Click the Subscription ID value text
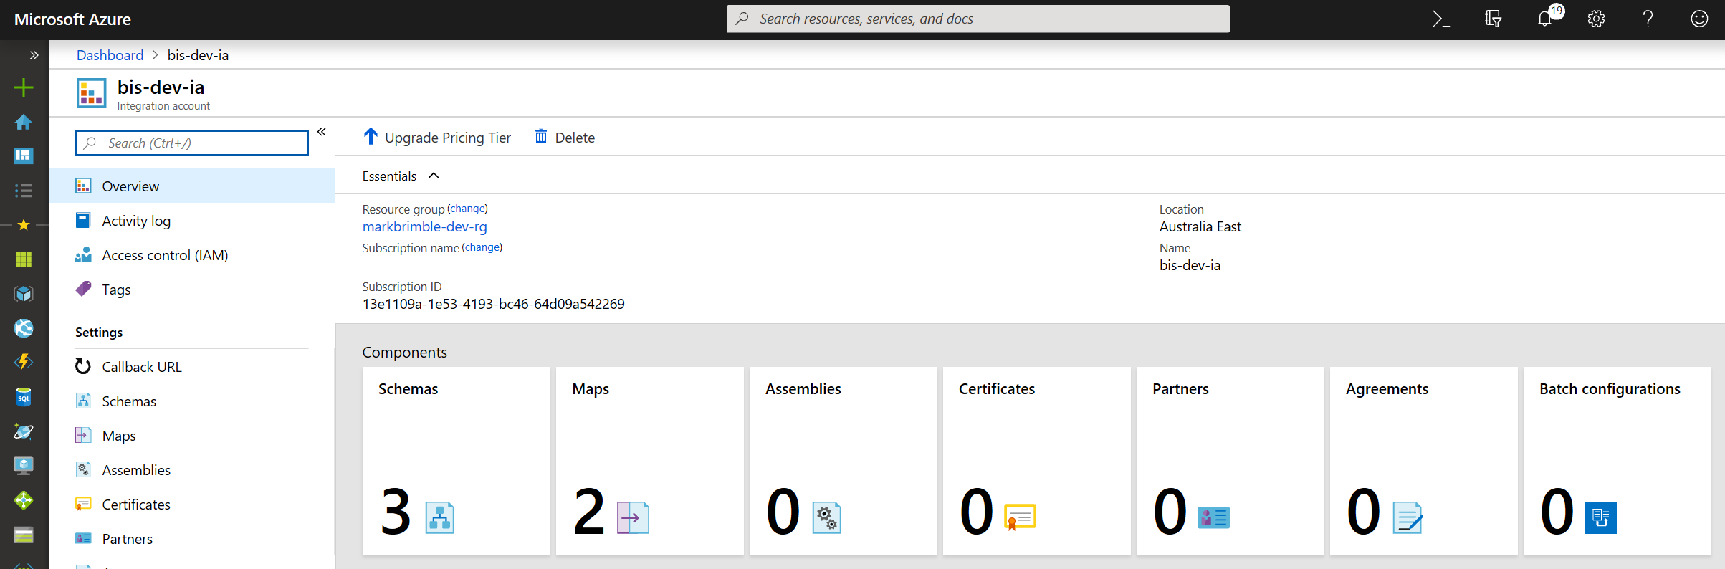1725x569 pixels. click(493, 304)
